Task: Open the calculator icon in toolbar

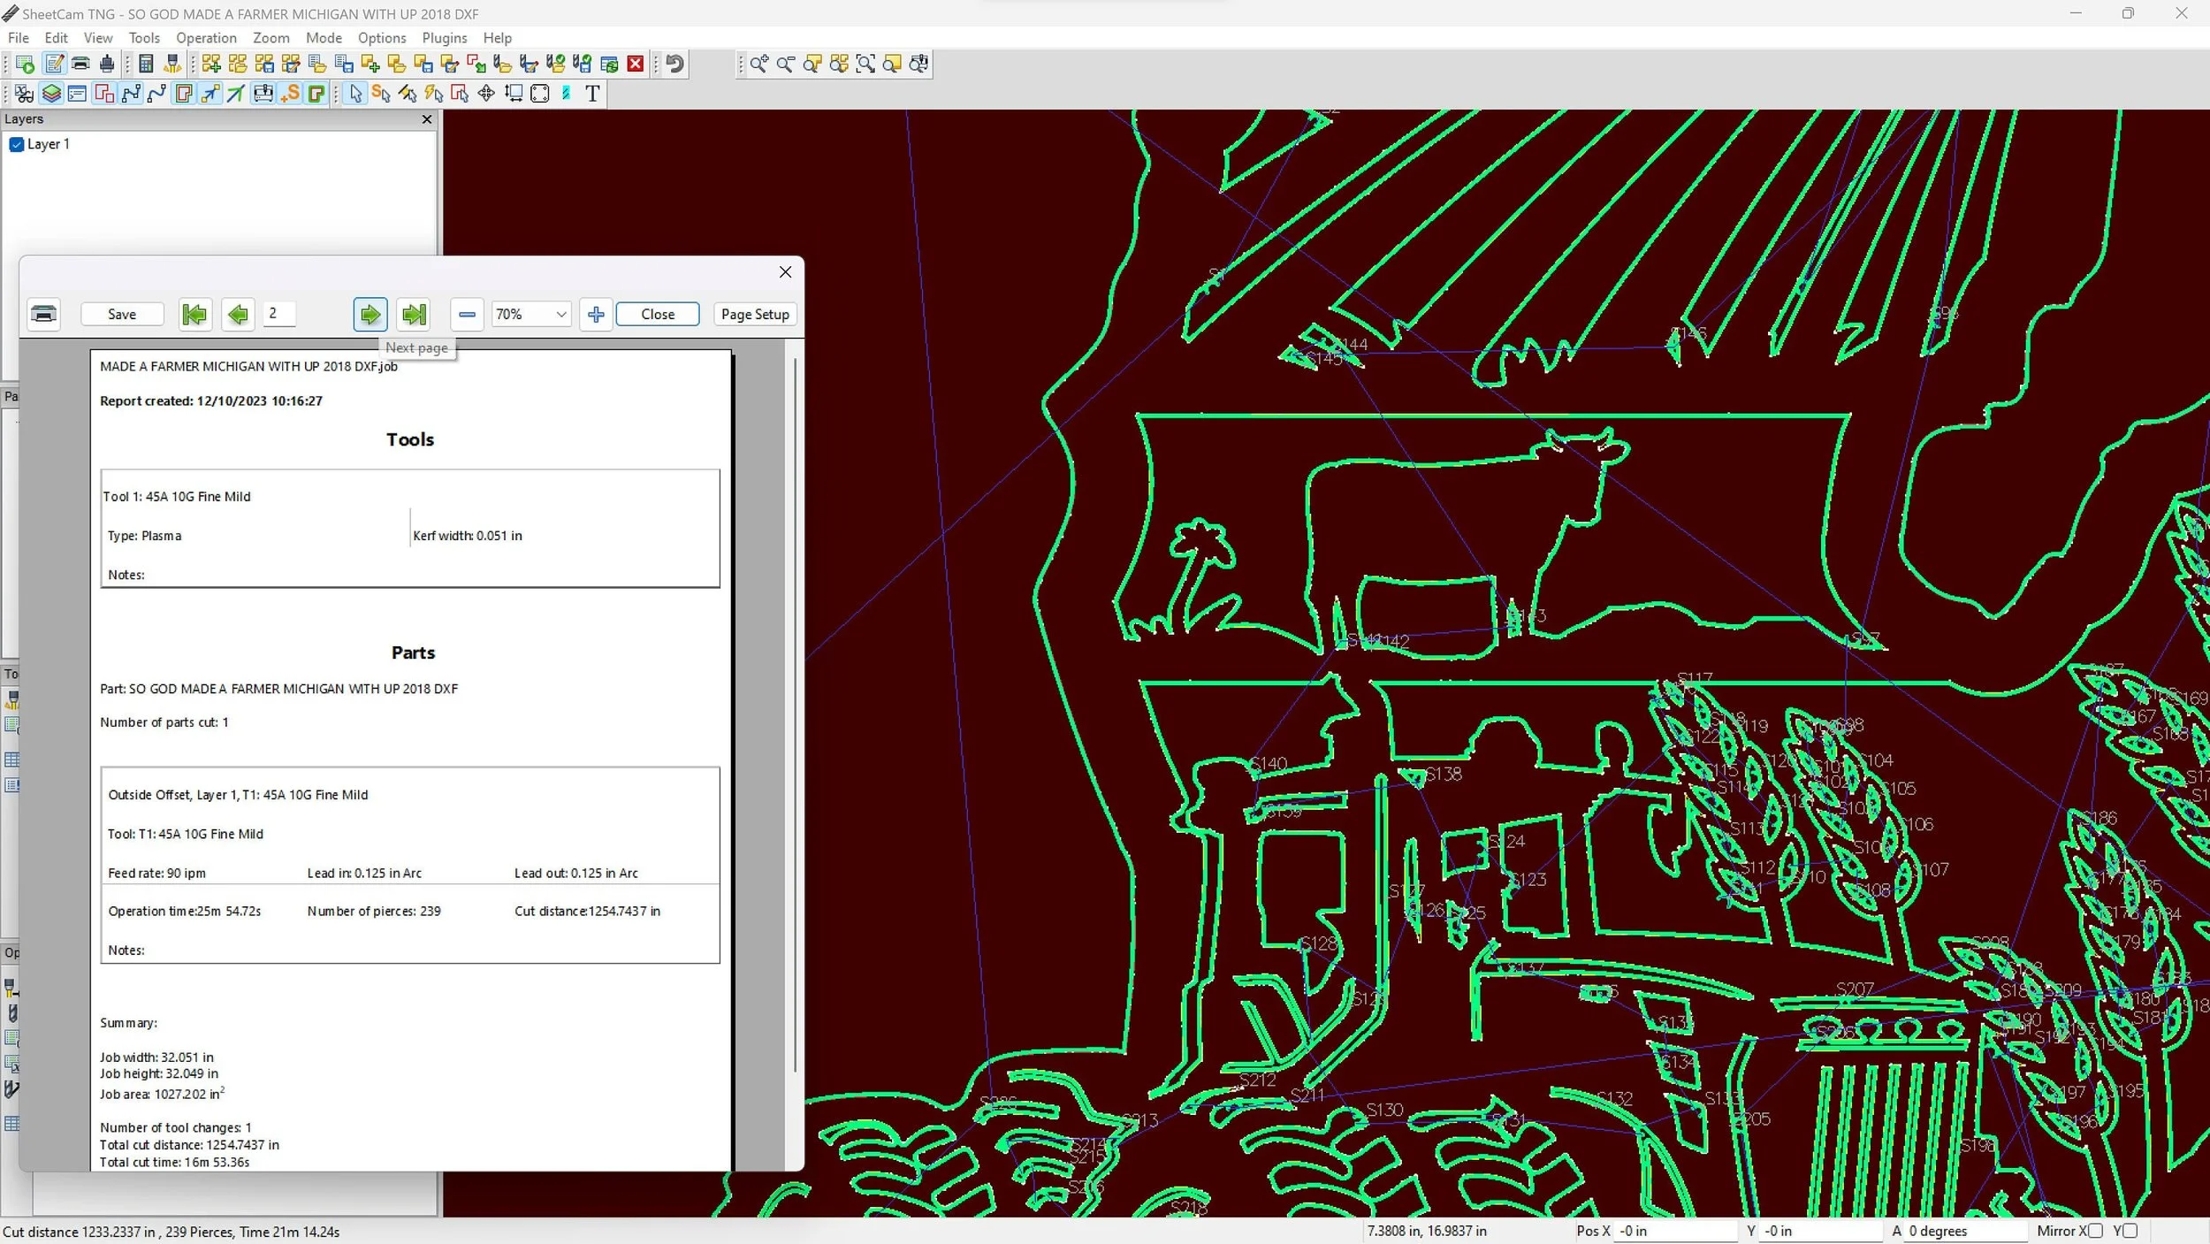Action: tap(147, 64)
